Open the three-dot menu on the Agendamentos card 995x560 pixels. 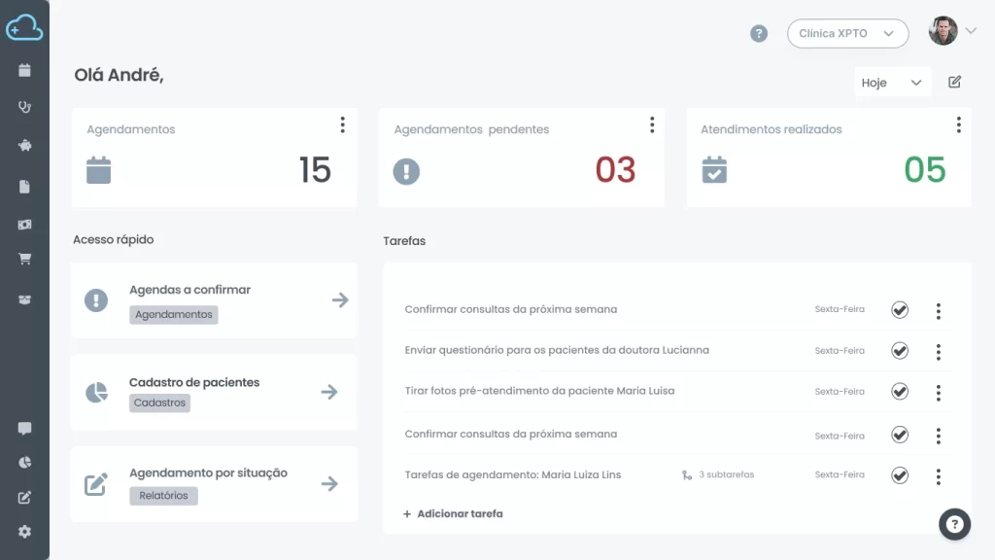tap(342, 124)
